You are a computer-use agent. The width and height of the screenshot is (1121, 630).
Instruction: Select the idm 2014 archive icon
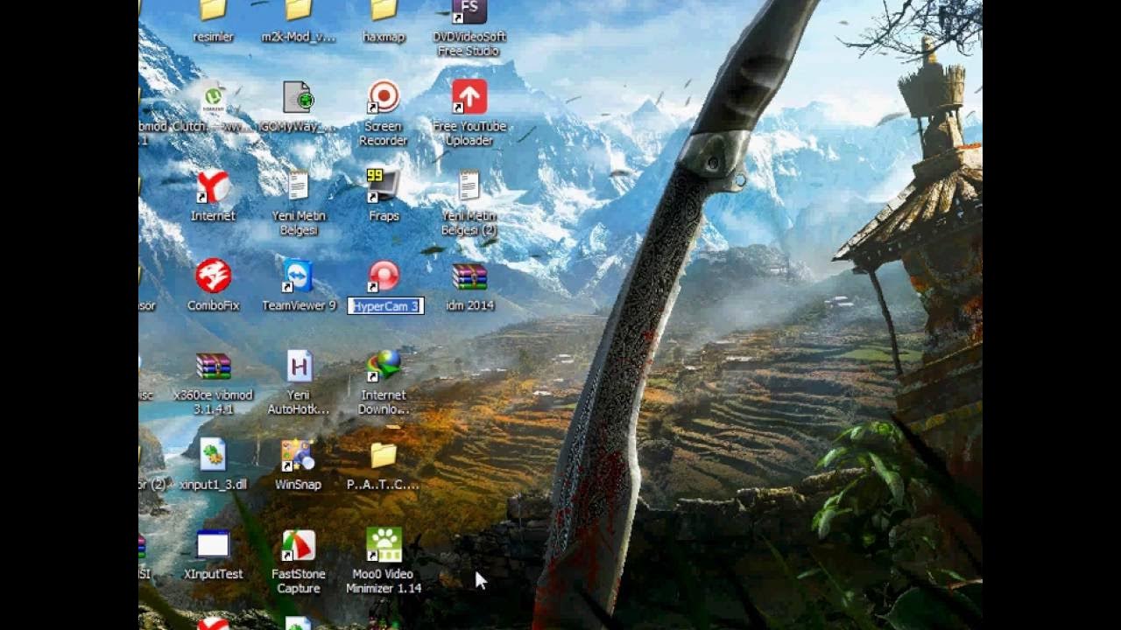[469, 276]
